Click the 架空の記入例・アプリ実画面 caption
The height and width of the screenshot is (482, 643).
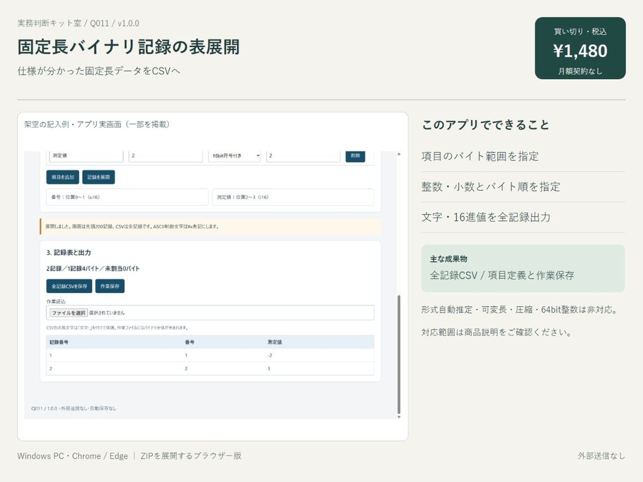click(97, 124)
